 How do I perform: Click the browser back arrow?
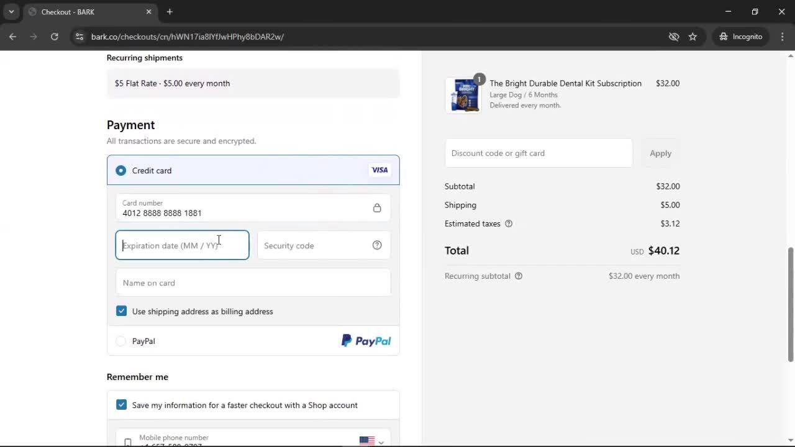click(12, 37)
